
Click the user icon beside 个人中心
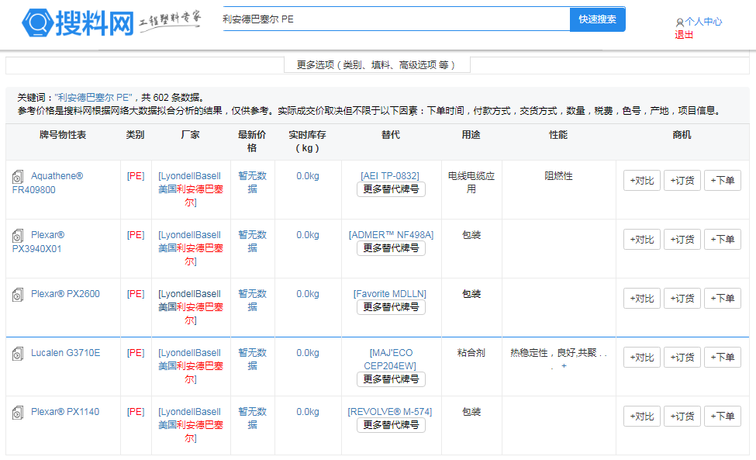point(679,23)
